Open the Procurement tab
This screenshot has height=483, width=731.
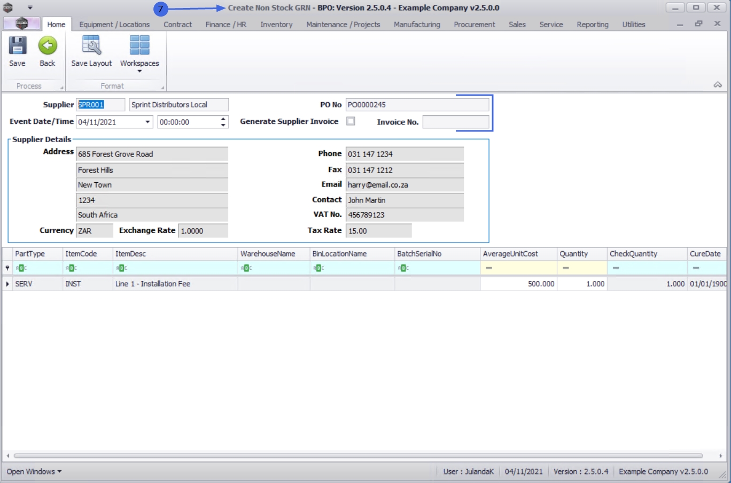475,25
